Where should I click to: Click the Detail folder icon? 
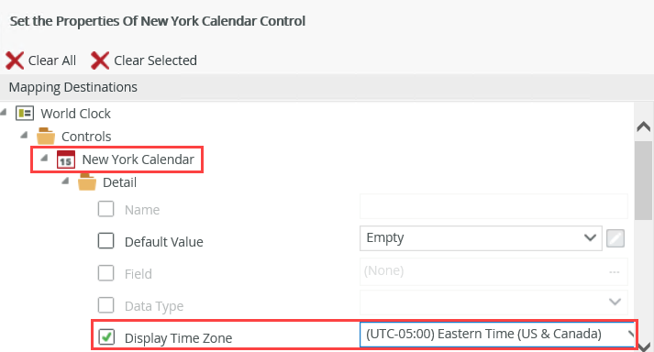87,182
